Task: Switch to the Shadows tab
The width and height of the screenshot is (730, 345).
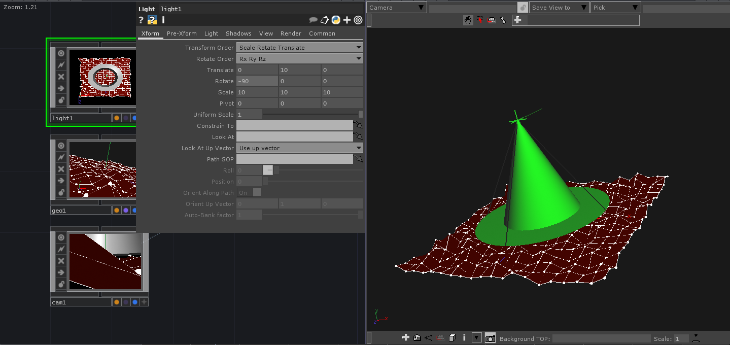Action: 238,33
